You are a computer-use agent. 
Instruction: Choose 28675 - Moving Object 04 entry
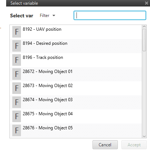(76, 116)
